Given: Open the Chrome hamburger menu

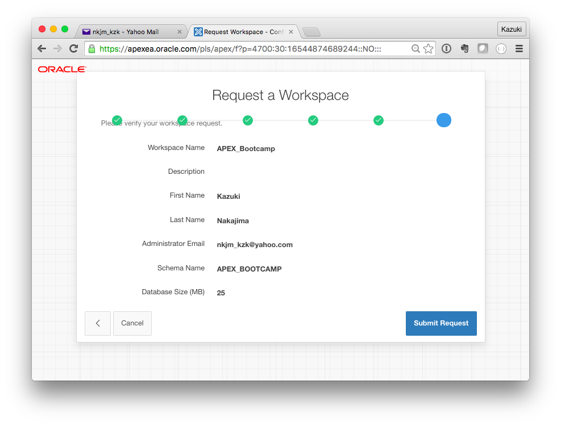Looking at the screenshot, I should pyautogui.click(x=519, y=49).
